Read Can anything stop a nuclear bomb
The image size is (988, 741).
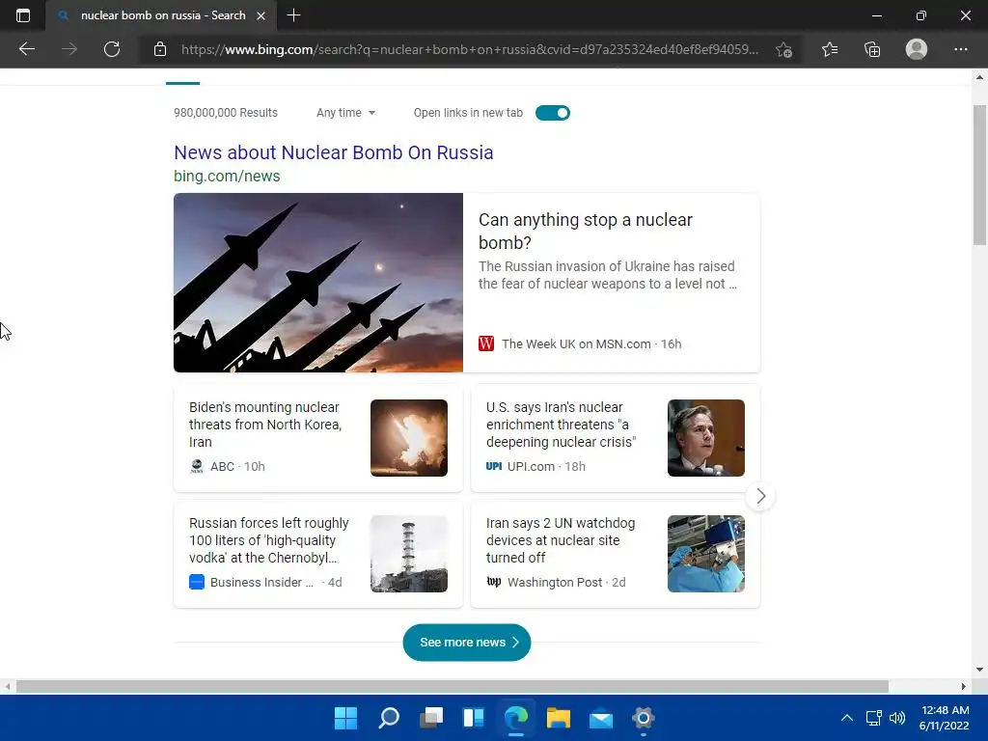[586, 231]
